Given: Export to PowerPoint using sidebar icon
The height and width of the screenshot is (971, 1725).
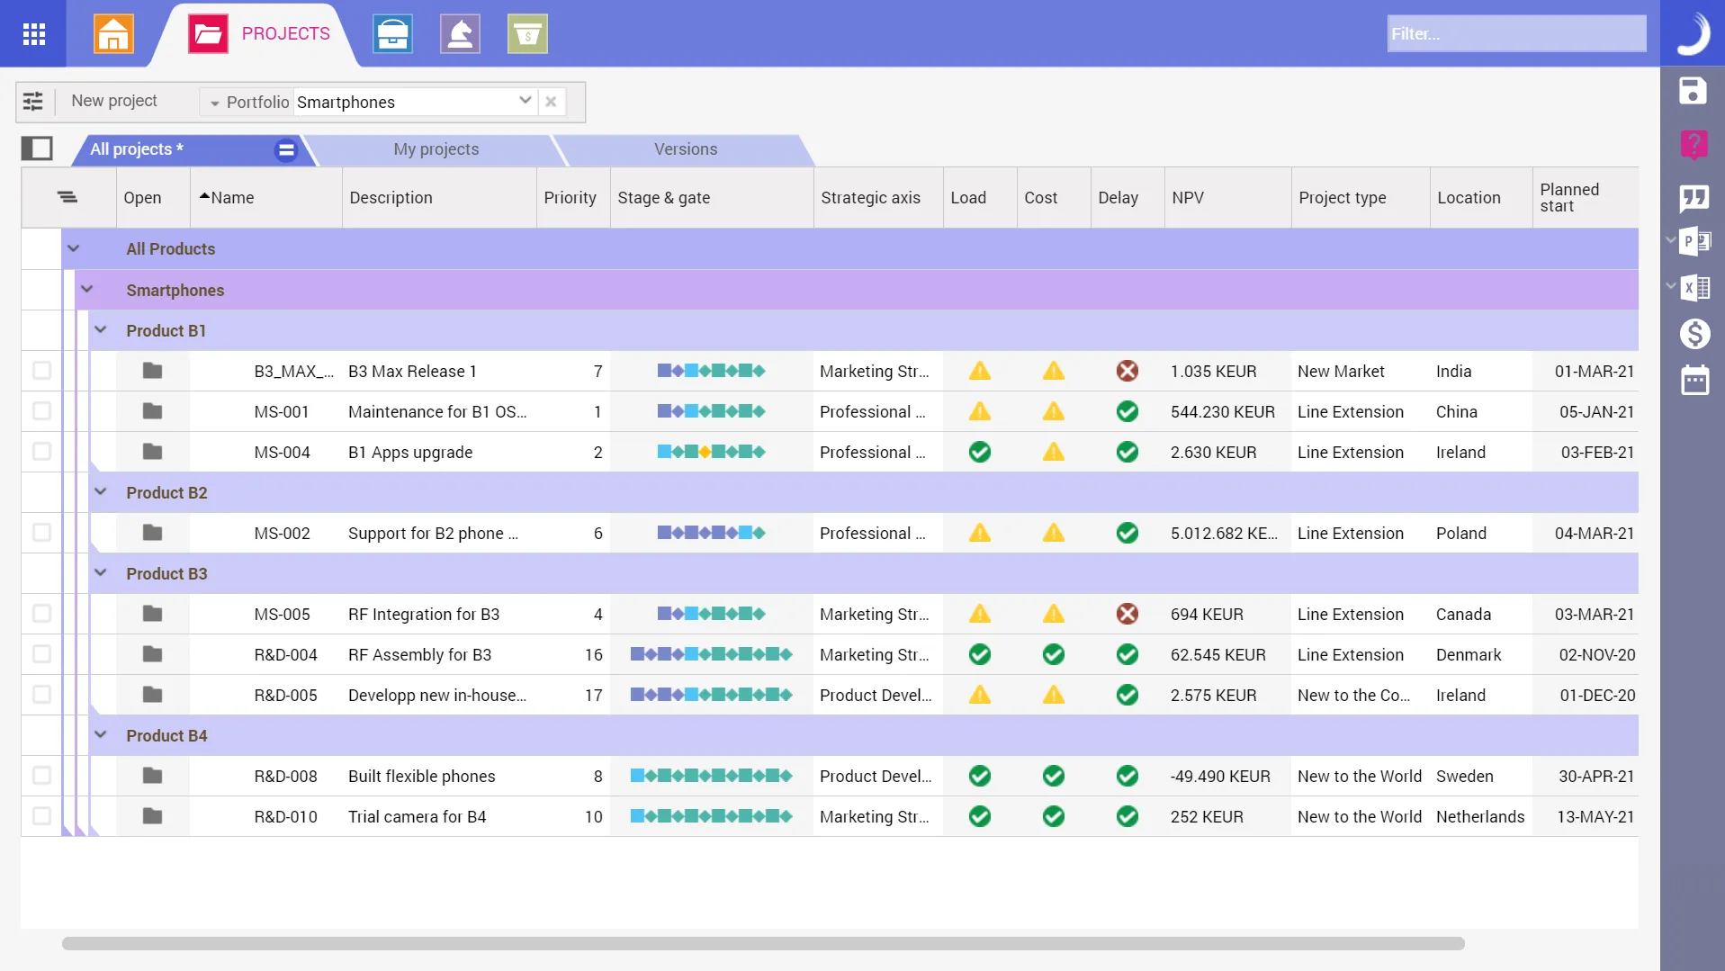Looking at the screenshot, I should 1696,241.
